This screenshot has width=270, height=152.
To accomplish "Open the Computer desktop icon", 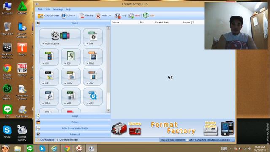I will coord(7,8).
